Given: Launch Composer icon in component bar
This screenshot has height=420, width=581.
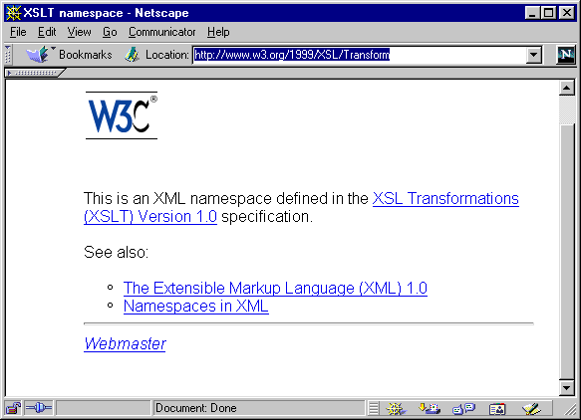Looking at the screenshot, I should click(531, 408).
